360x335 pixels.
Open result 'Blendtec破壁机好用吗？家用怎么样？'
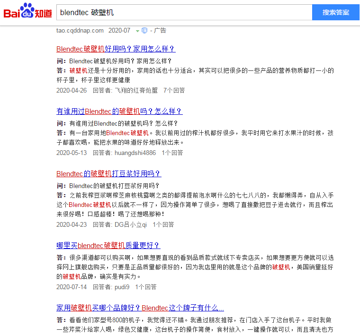tap(116, 49)
